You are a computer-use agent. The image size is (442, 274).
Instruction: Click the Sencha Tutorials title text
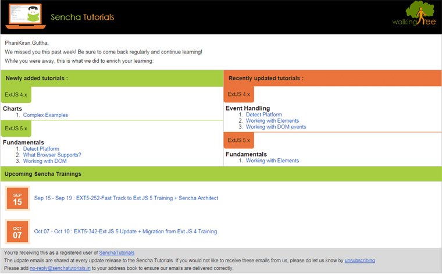tap(83, 17)
